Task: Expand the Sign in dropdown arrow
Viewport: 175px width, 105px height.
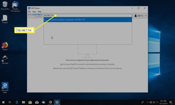Action: pos(146,16)
